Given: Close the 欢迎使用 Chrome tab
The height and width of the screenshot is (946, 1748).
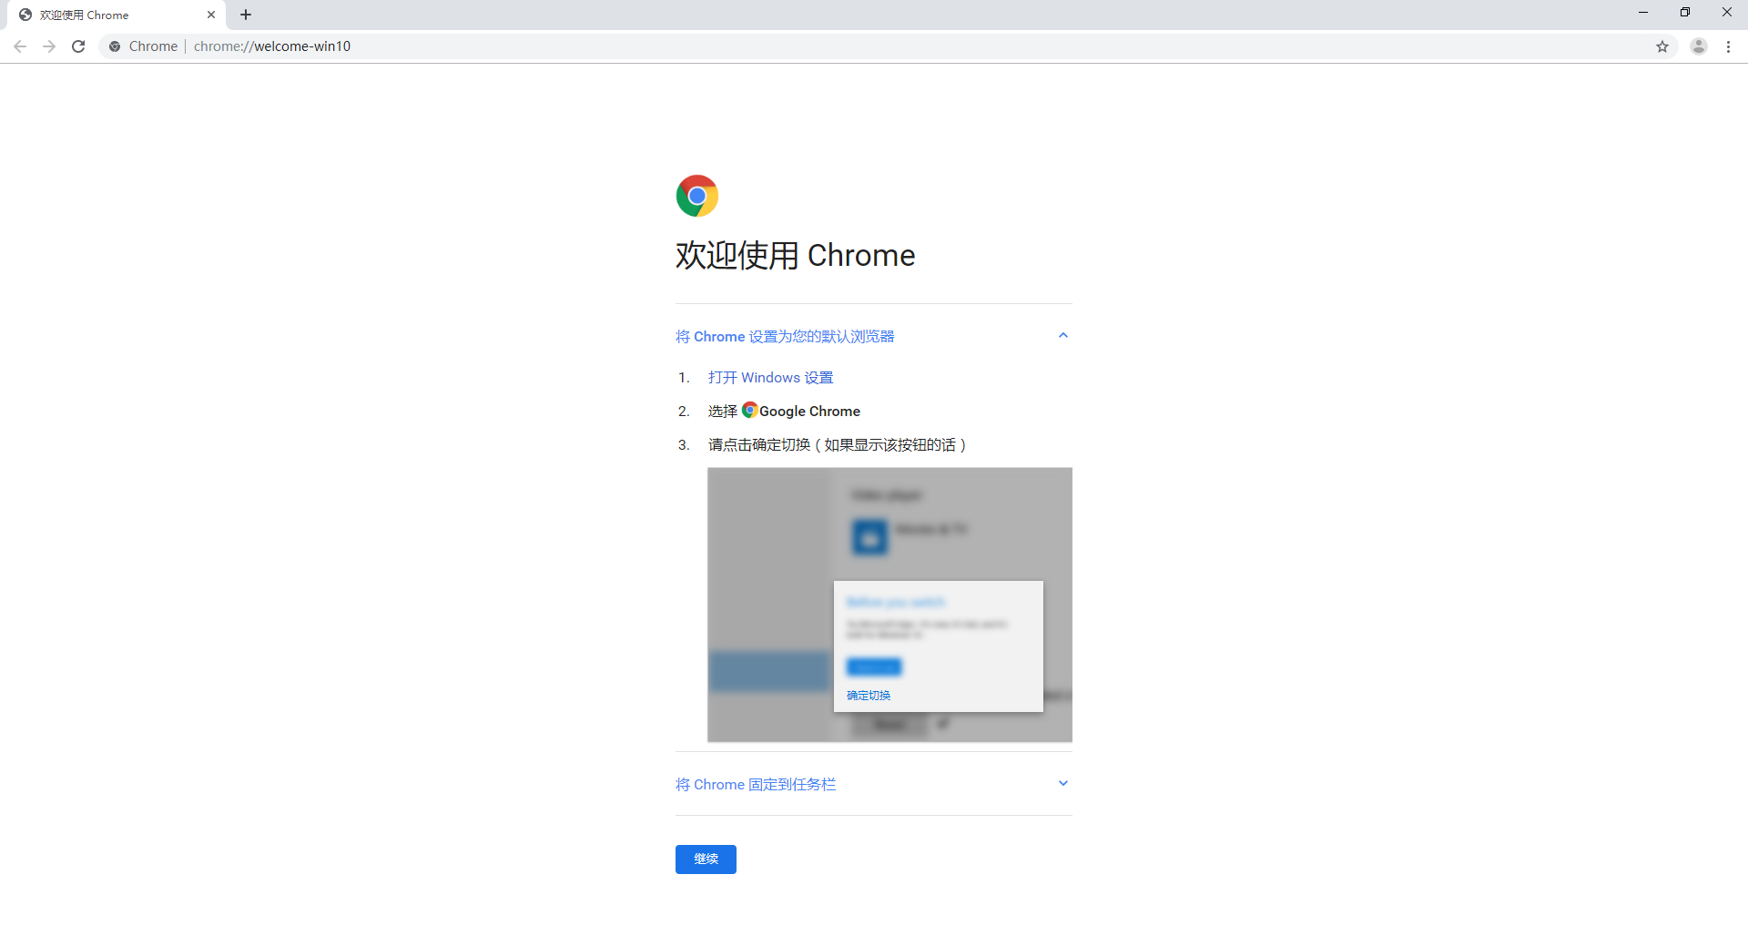Looking at the screenshot, I should [211, 15].
